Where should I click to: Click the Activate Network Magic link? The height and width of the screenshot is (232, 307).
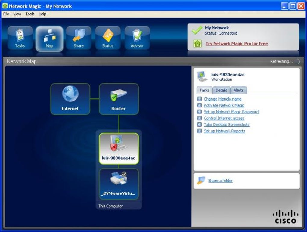[x=224, y=105]
